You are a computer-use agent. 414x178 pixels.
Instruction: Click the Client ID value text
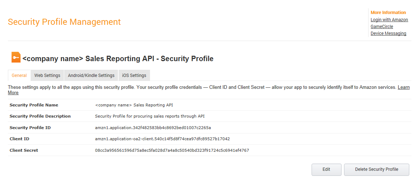[x=162, y=139]
